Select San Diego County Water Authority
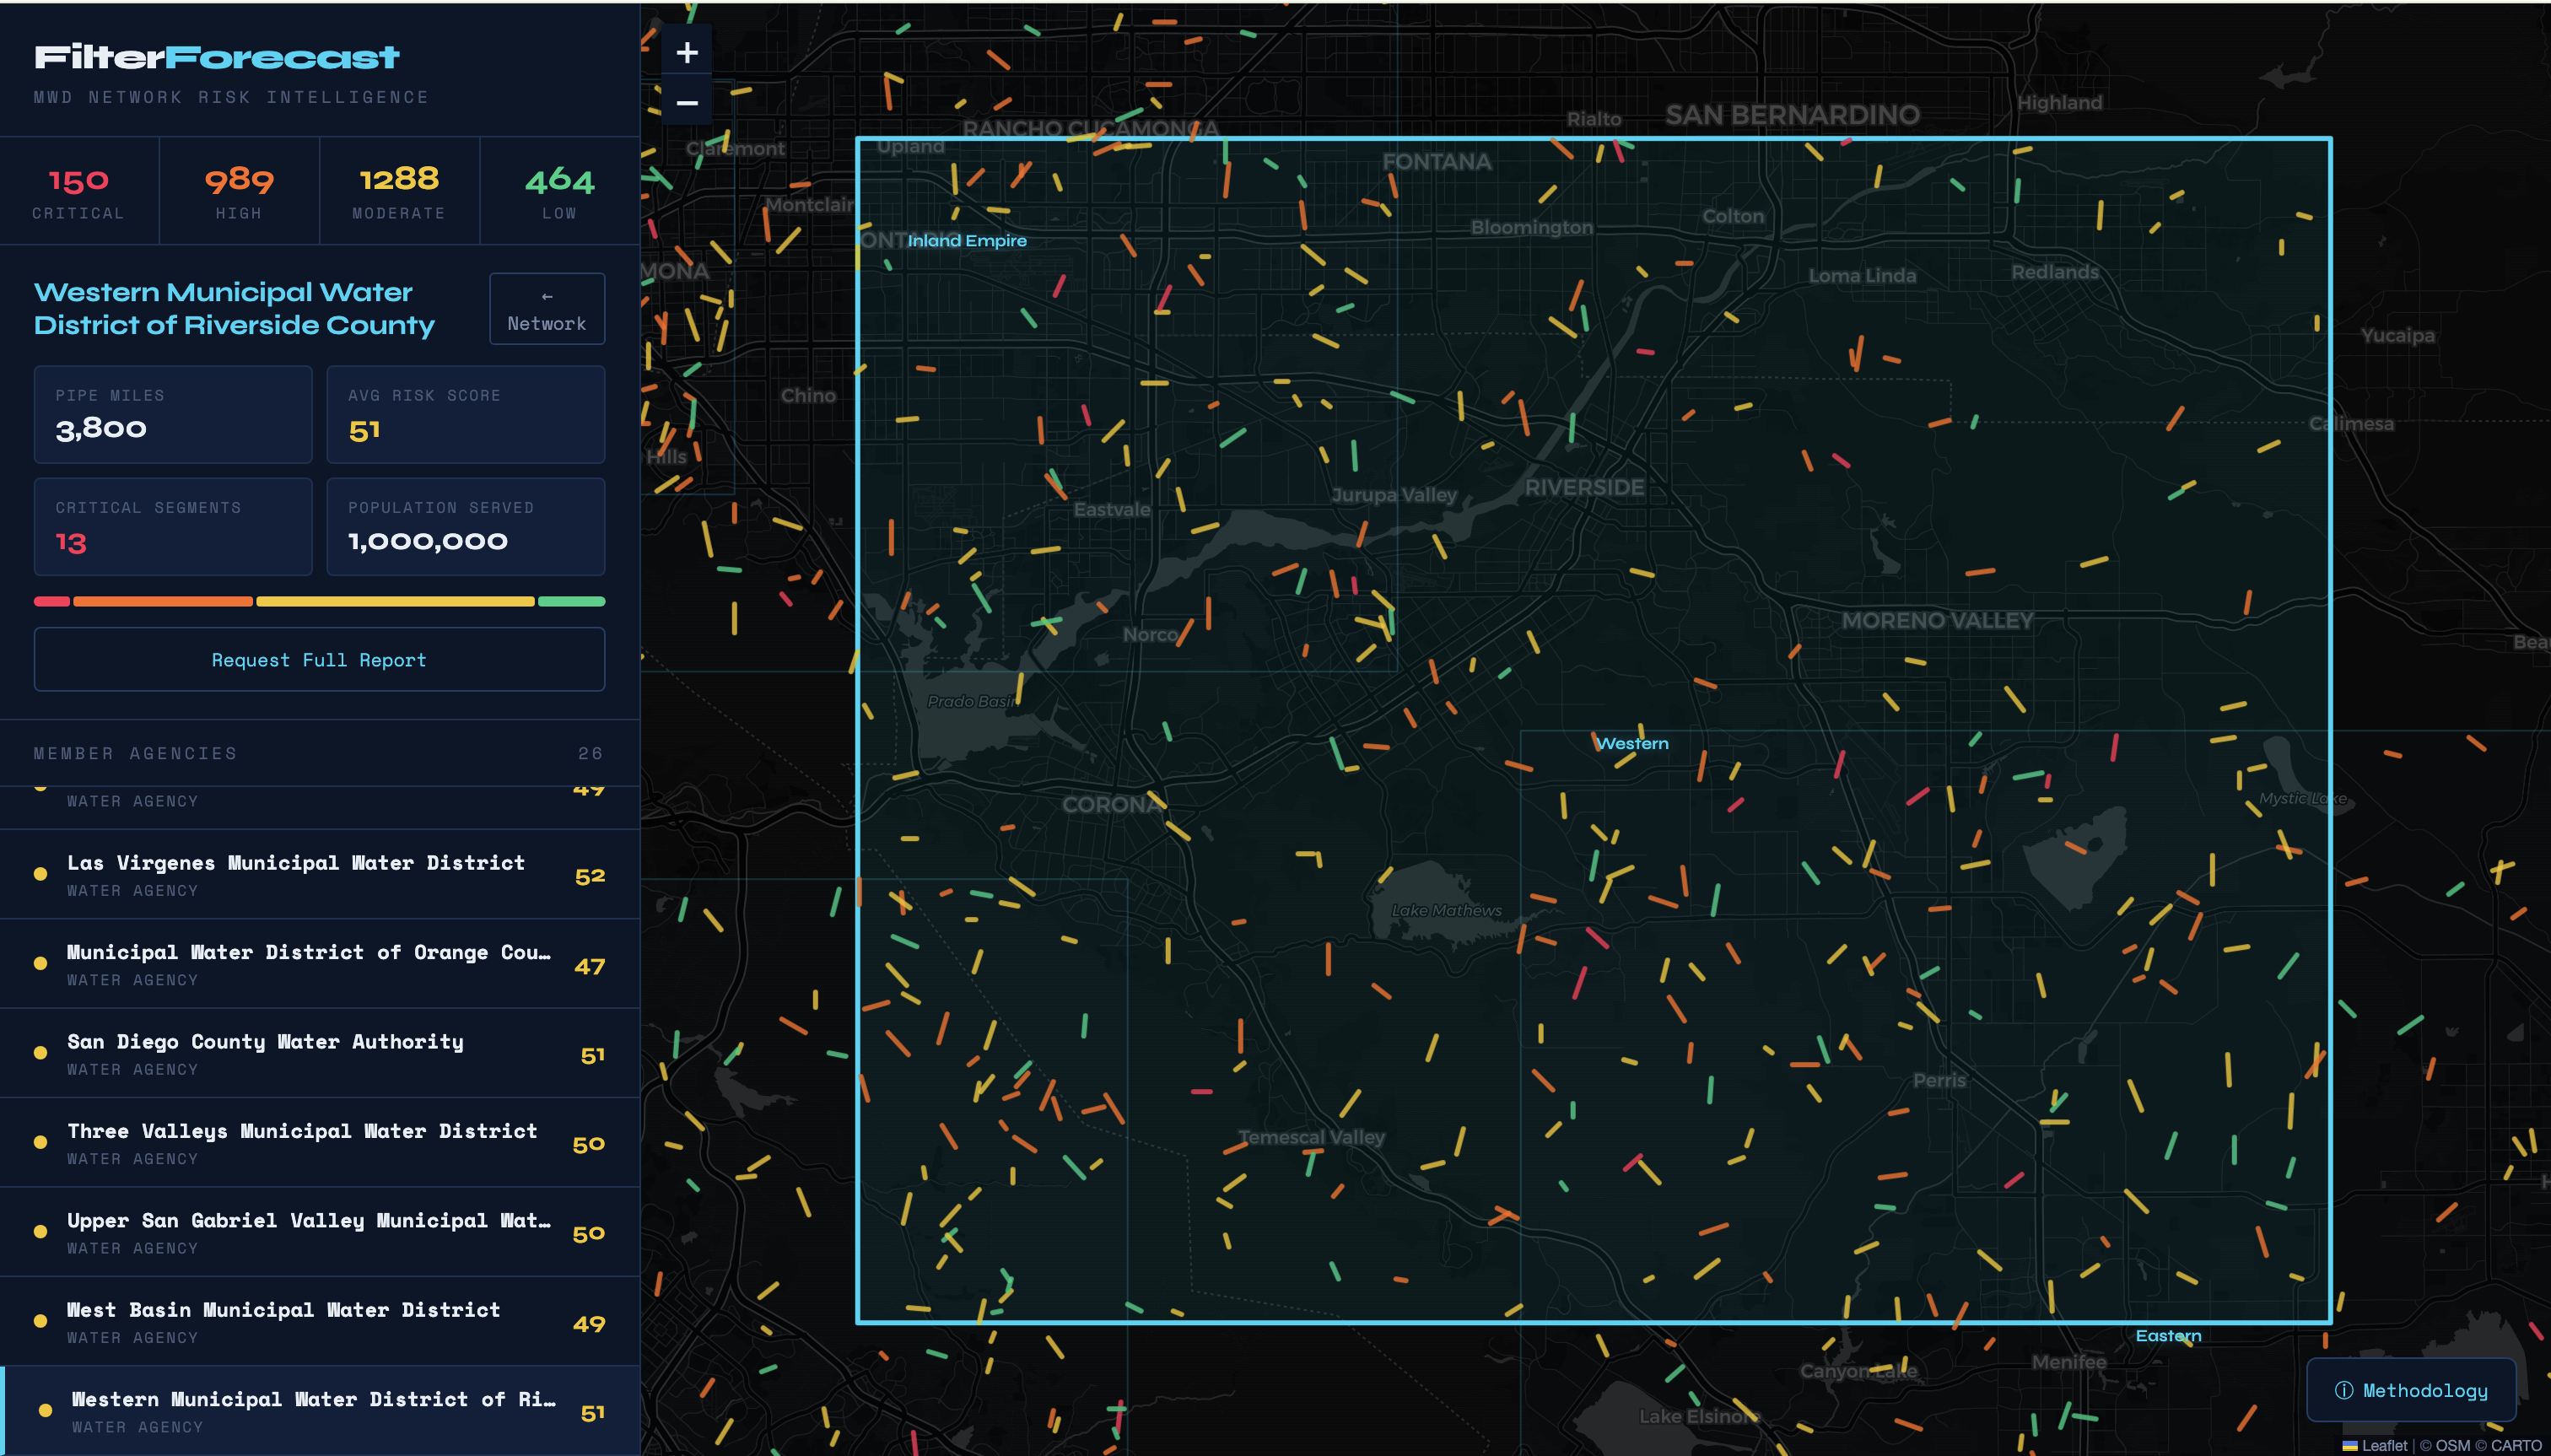2551x1456 pixels. tap(319, 1053)
